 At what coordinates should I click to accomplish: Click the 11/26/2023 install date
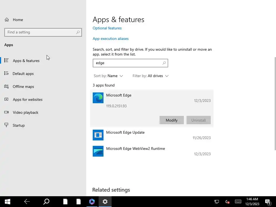point(202,138)
